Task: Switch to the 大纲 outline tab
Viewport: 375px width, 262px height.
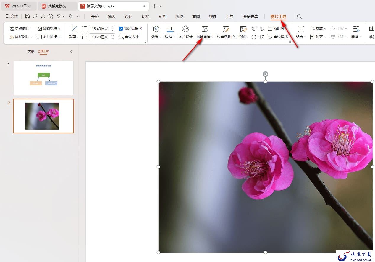Action: point(31,51)
